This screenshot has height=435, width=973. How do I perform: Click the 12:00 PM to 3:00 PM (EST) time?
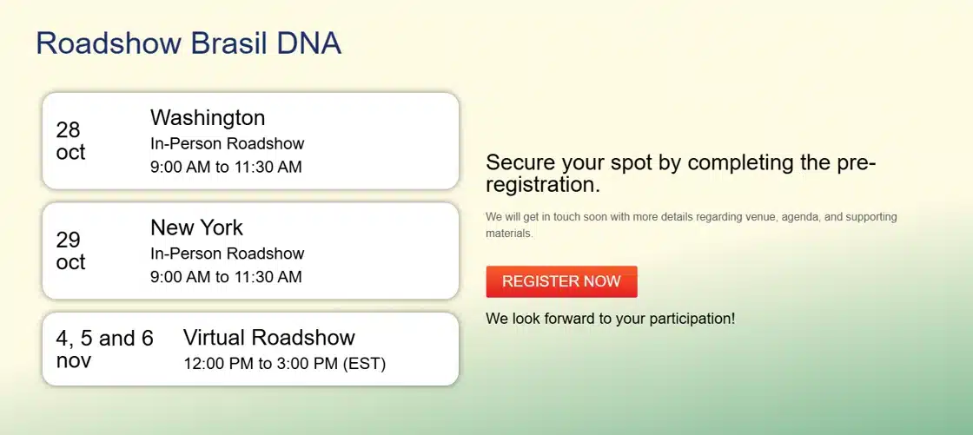tap(284, 364)
